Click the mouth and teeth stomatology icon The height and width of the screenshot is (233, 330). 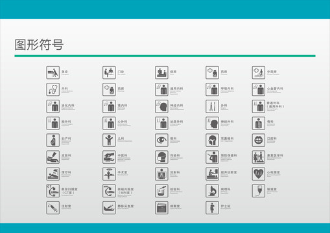258,140
